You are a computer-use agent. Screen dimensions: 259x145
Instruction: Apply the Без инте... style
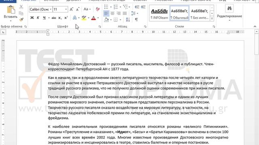(200, 13)
